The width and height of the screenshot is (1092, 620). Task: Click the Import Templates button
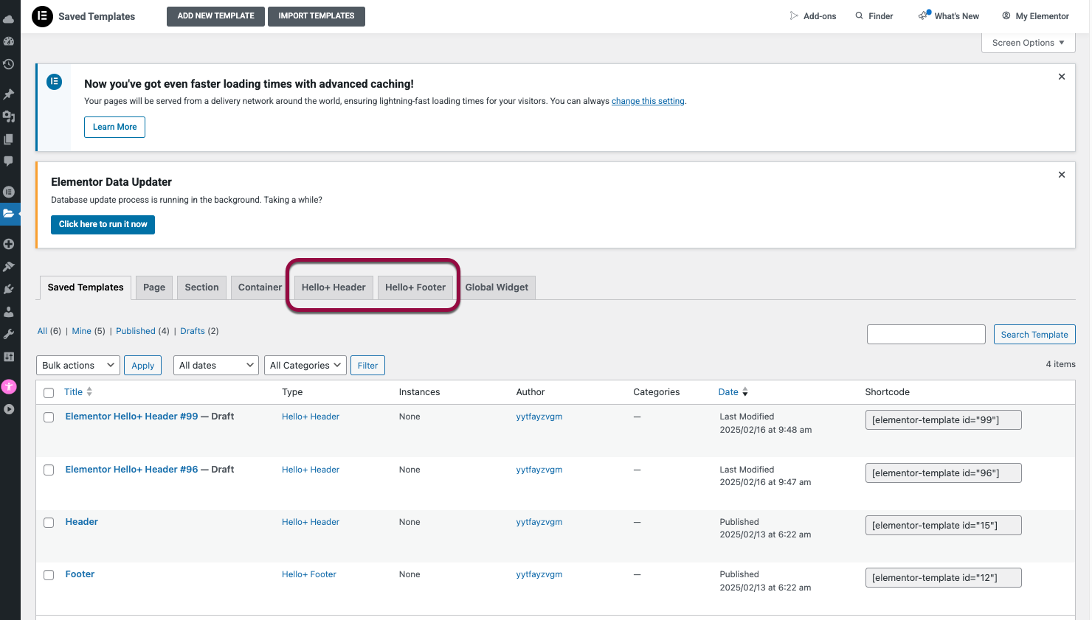coord(317,16)
